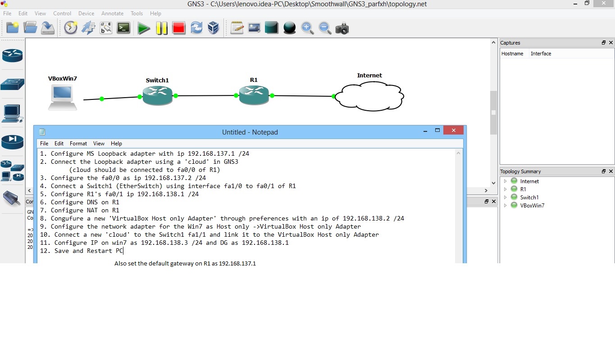Expand the Internet node in Topology Summary
615x360 pixels.
506,181
